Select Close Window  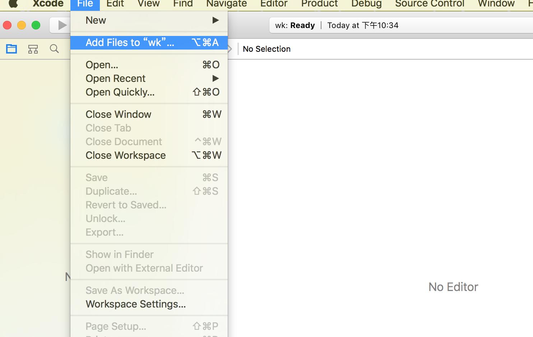click(x=149, y=114)
